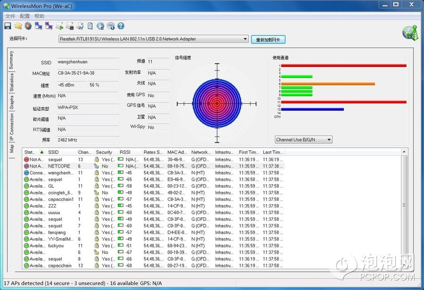Click the 重新加载网卡 reload adapter button
Image resolution: width=424 pixels, height=290 pixels.
tap(268, 39)
